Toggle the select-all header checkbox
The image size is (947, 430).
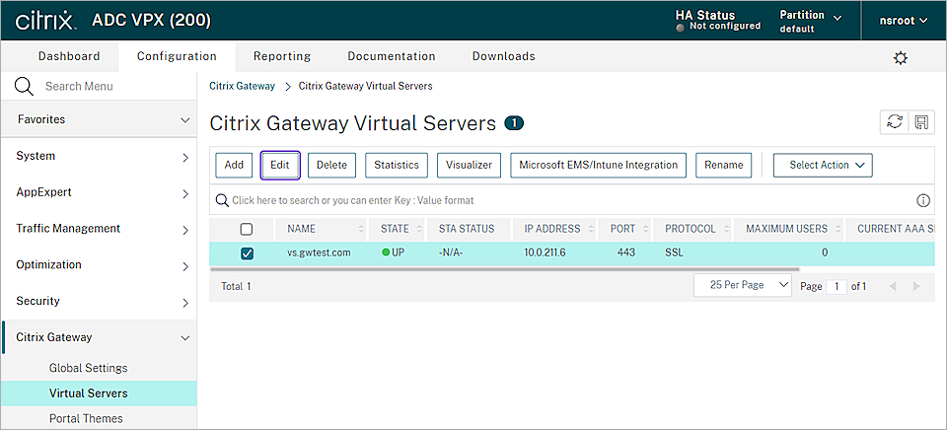click(x=247, y=229)
